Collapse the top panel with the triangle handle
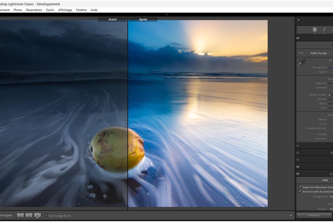This screenshot has height=222, width=333. pyautogui.click(x=166, y=14)
